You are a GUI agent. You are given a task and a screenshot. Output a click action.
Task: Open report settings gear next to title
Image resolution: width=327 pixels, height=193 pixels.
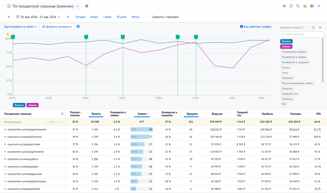click(87, 6)
